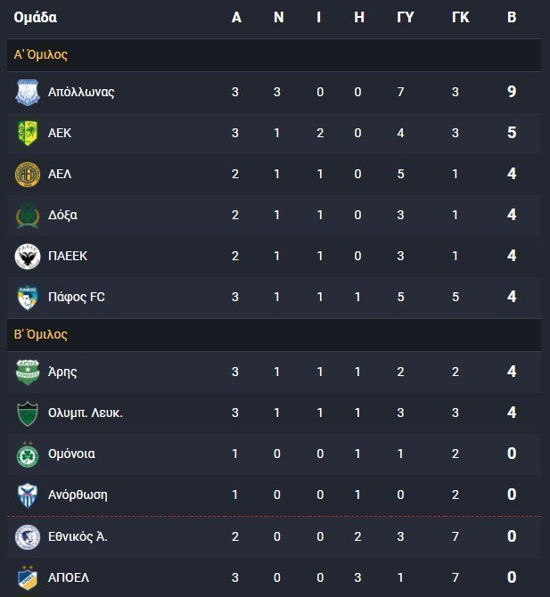Click the Απόλλωνας team crest
The image size is (550, 597).
pyautogui.click(x=28, y=92)
